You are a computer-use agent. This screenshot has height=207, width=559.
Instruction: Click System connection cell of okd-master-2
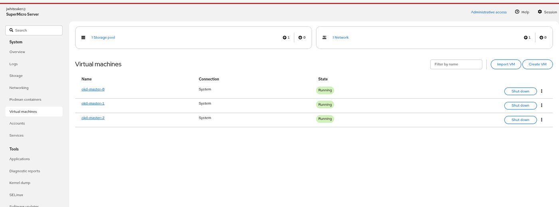point(205,118)
